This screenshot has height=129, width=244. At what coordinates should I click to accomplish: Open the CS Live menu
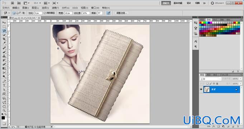(x=217, y=3)
